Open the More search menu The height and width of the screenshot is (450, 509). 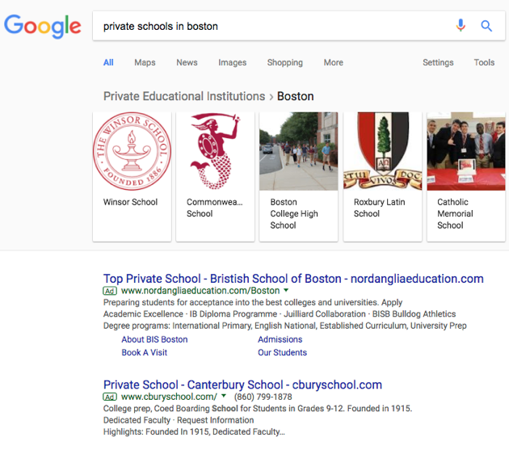(334, 62)
